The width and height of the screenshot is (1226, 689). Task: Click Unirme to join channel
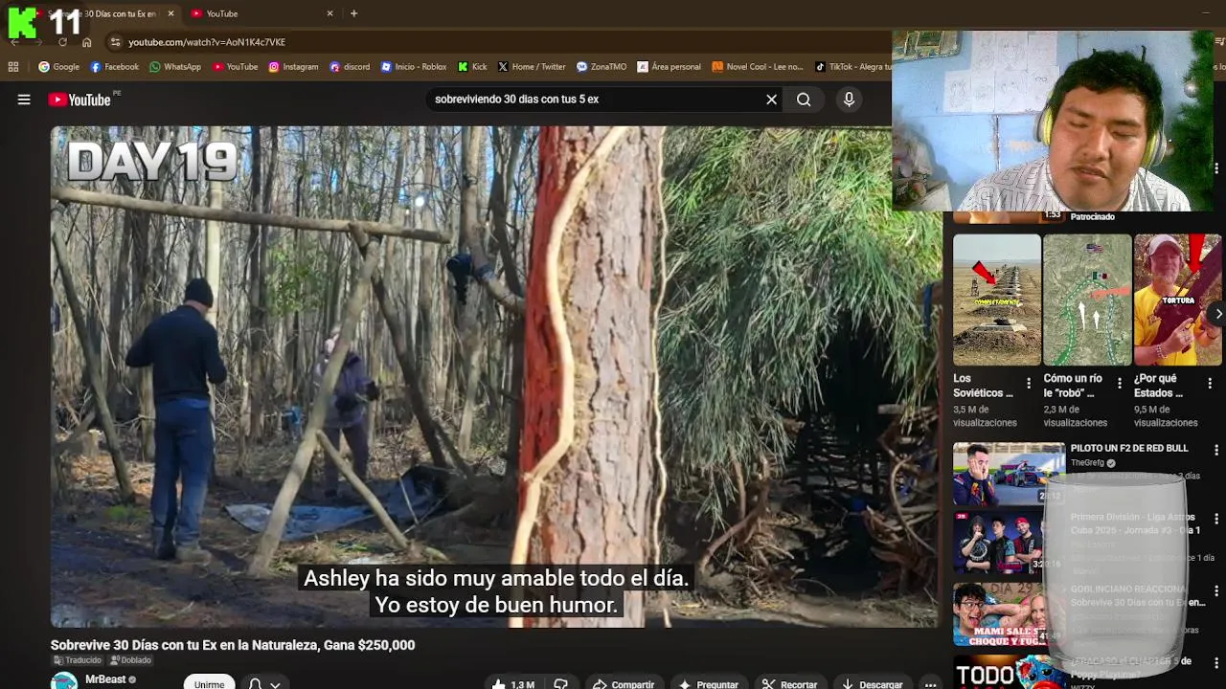[x=209, y=684]
